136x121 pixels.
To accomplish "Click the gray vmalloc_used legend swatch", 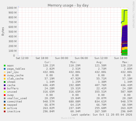I will tap(5, 98).
